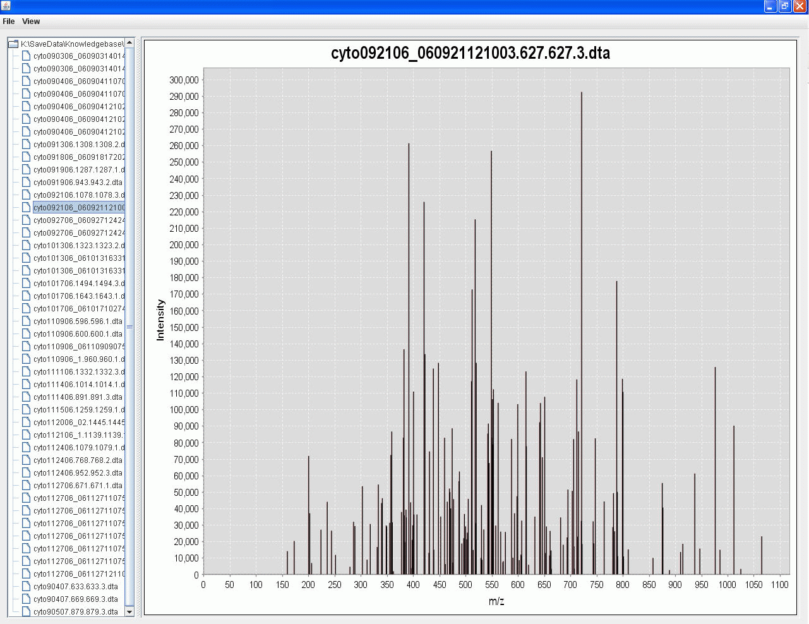Click the 1100 tick label on m/z axis

point(780,585)
